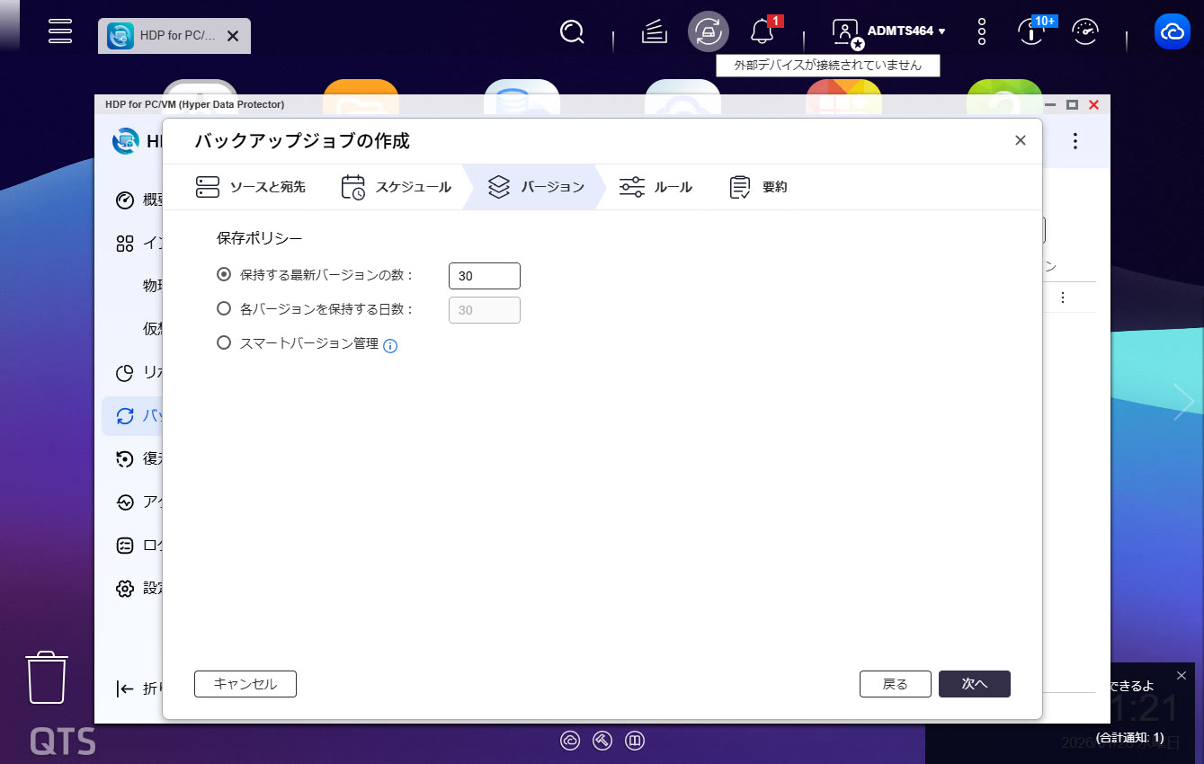Select 各バージョンを保持する日数 radio button
1204x764 pixels.
(225, 309)
